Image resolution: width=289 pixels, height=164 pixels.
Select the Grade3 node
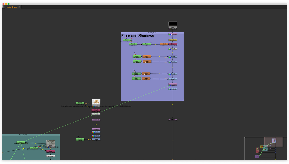pos(173,57)
